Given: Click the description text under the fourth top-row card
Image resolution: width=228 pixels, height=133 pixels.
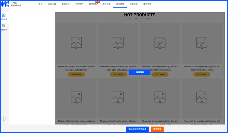Looking at the screenshot, I should point(202,68).
